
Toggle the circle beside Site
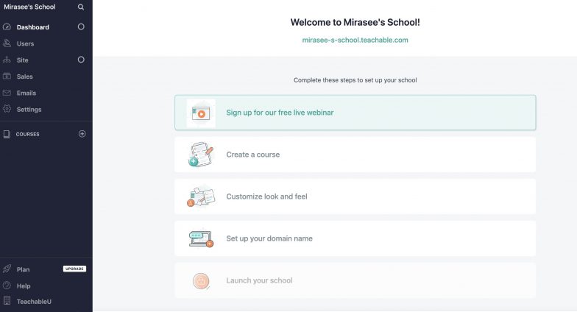click(x=81, y=60)
